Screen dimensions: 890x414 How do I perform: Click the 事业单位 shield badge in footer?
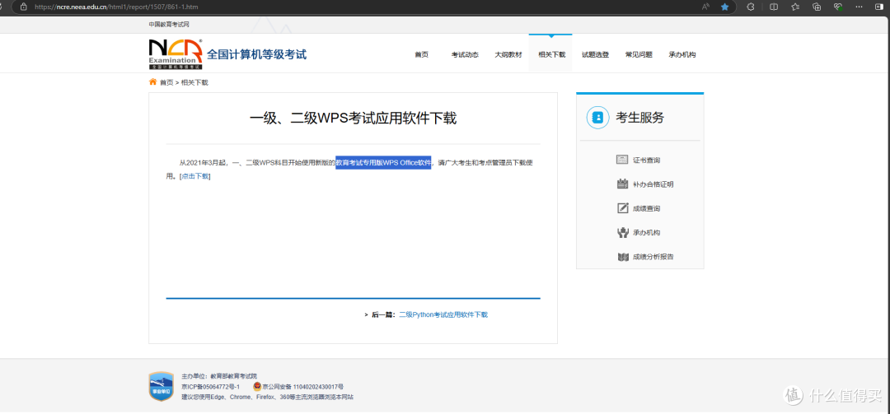pyautogui.click(x=161, y=386)
